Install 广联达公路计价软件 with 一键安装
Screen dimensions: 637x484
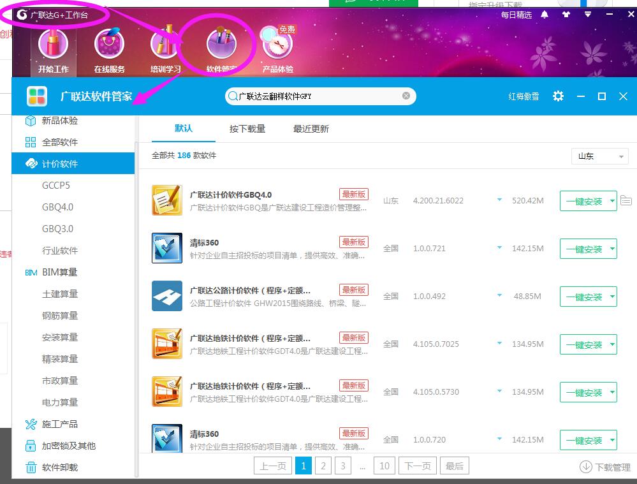(x=584, y=297)
